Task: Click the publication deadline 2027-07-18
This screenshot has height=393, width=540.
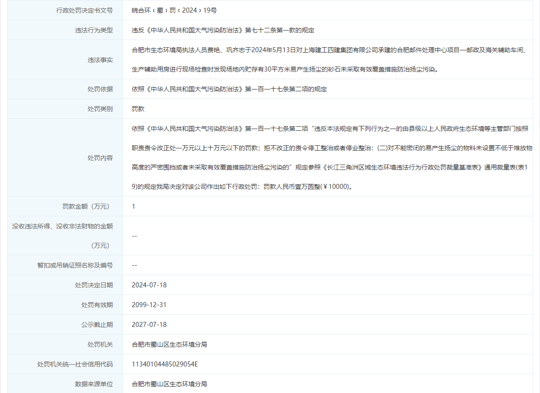Action: (x=149, y=325)
